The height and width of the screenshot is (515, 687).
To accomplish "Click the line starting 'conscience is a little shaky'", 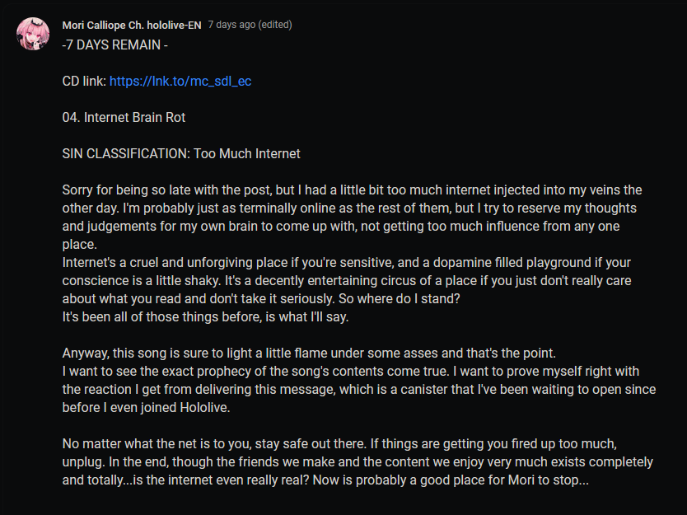I will [x=347, y=280].
